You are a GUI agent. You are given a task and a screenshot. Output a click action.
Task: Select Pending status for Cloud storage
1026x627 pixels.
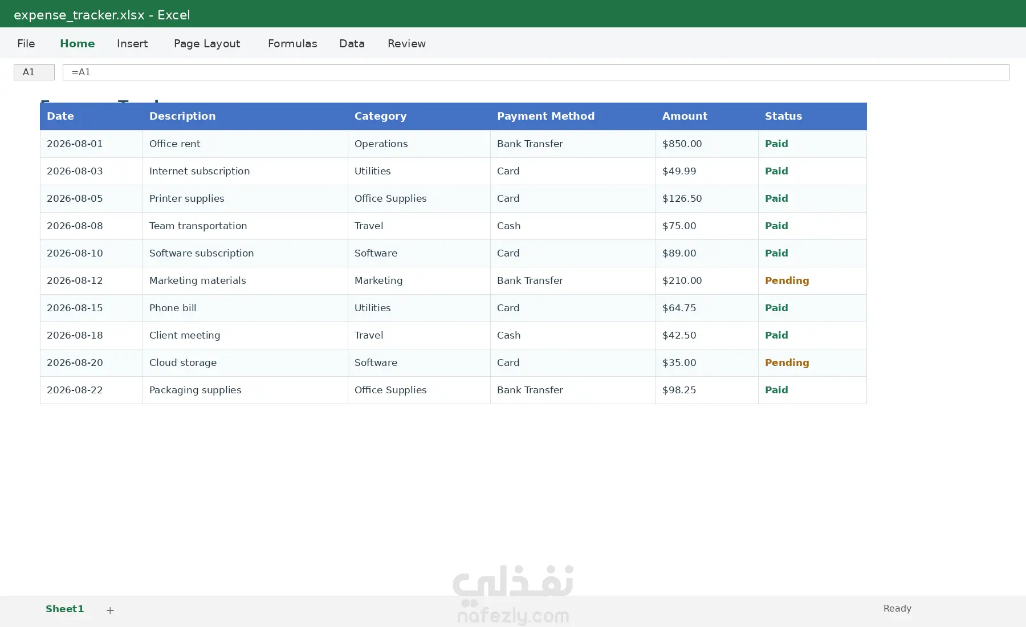point(812,363)
